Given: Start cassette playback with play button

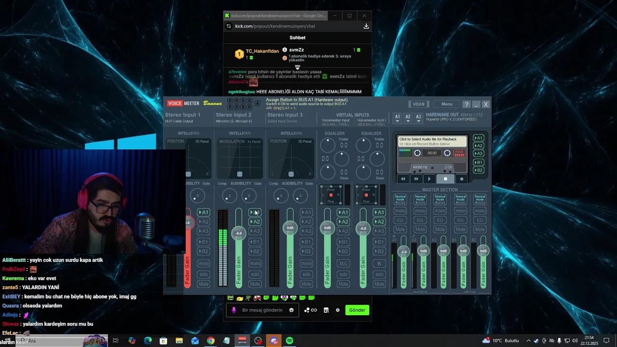Looking at the screenshot, I should [x=429, y=179].
